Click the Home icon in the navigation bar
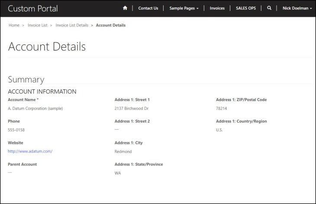Screen dimensions: 316x204 [x=125, y=8]
